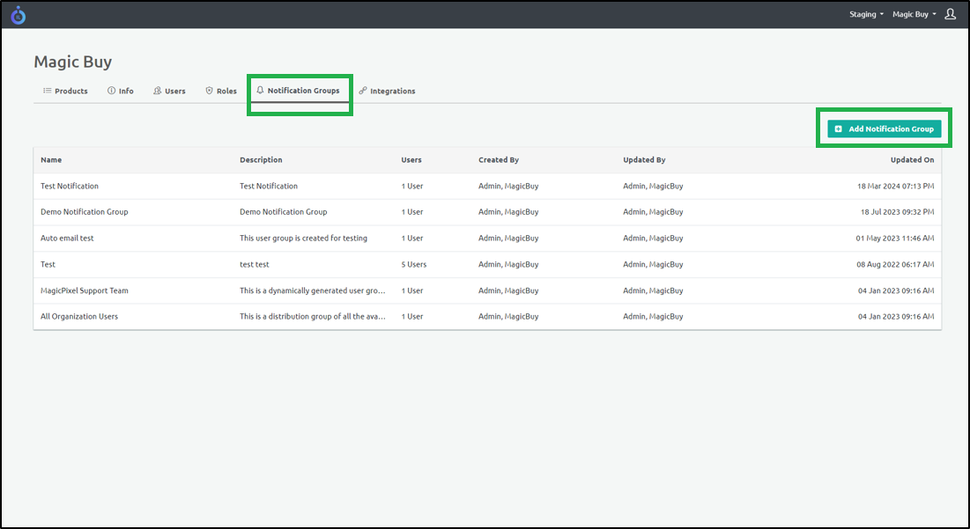
Task: Expand the Magic Buy organization dropdown
Action: 914,14
